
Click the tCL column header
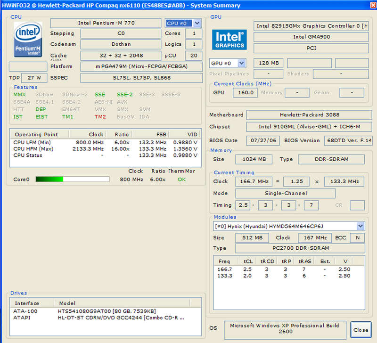click(246, 261)
